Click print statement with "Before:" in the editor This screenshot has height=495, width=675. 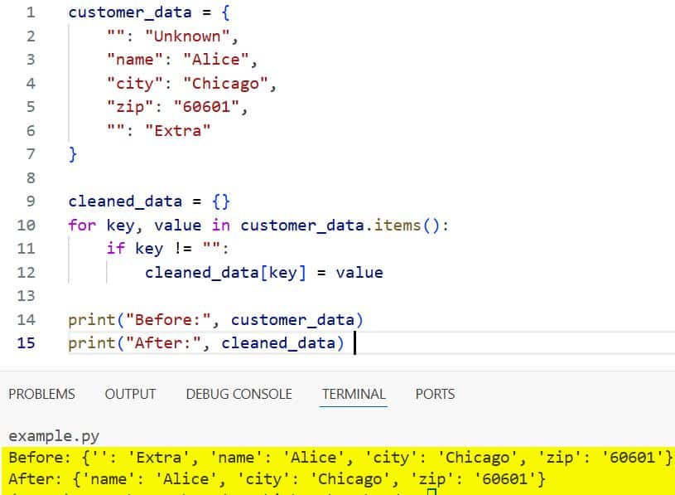click(215, 320)
